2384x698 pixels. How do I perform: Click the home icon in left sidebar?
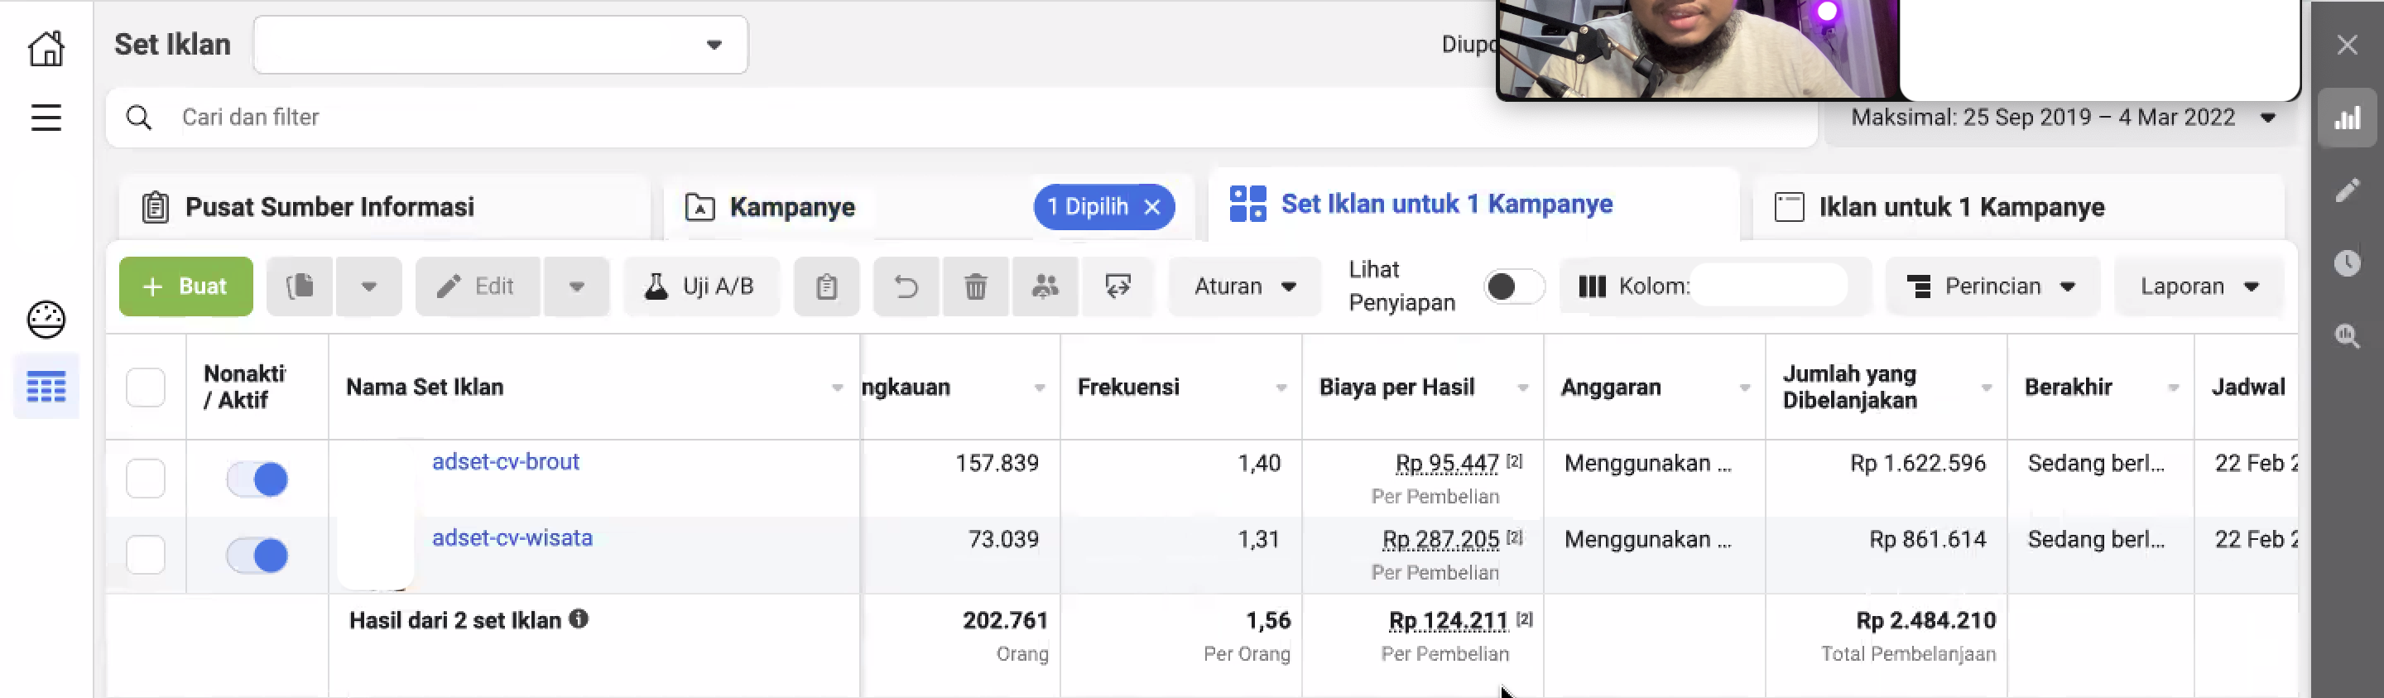point(46,48)
